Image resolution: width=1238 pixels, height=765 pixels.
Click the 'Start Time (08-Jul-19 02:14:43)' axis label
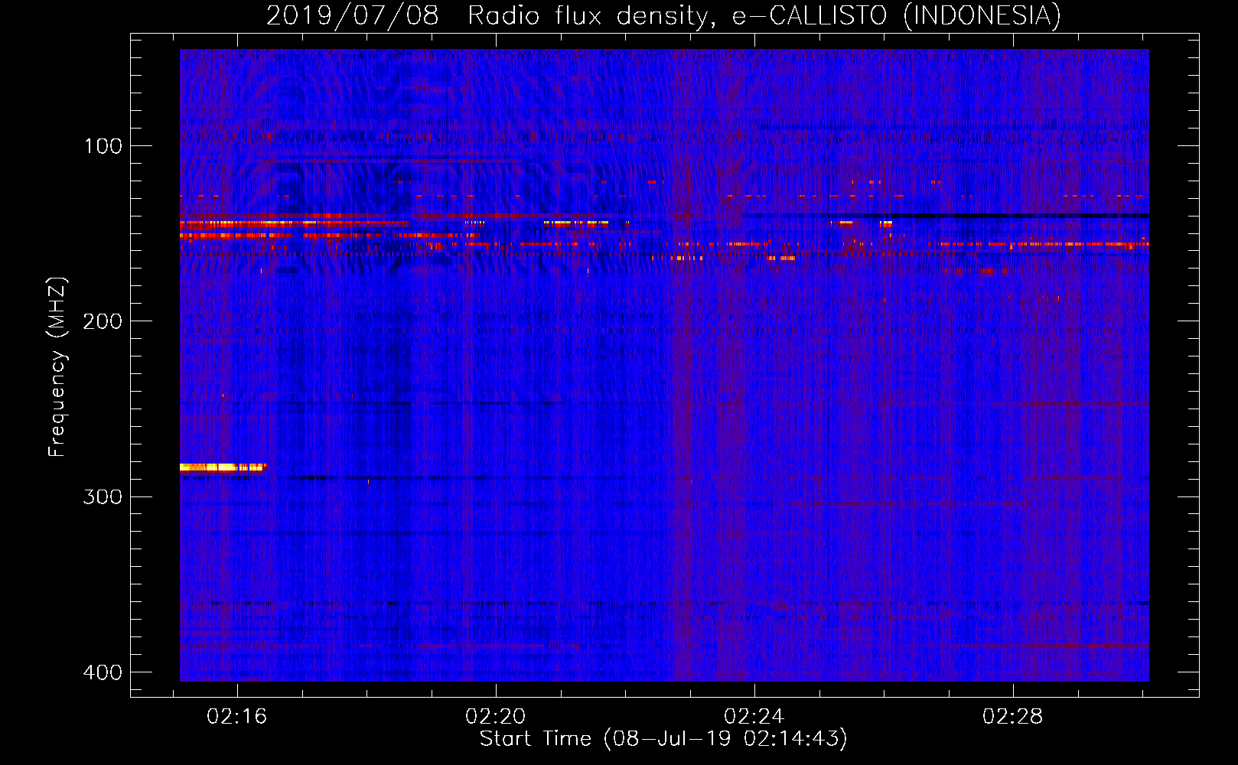click(663, 739)
